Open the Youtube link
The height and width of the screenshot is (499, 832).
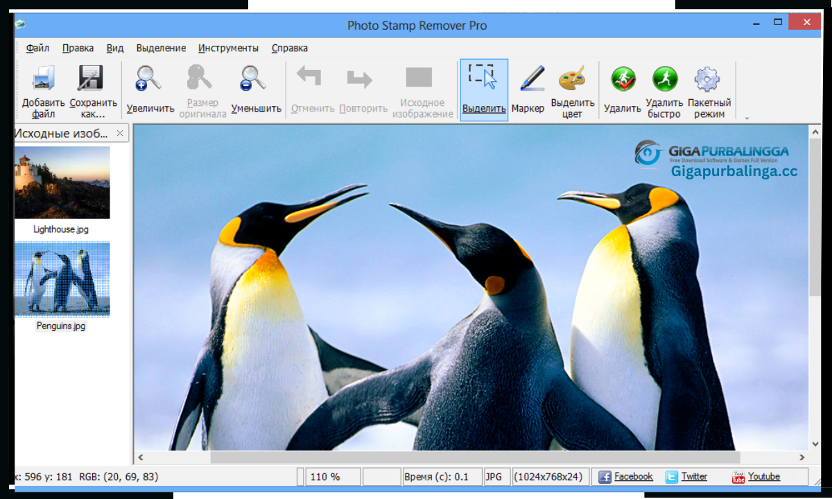click(764, 477)
